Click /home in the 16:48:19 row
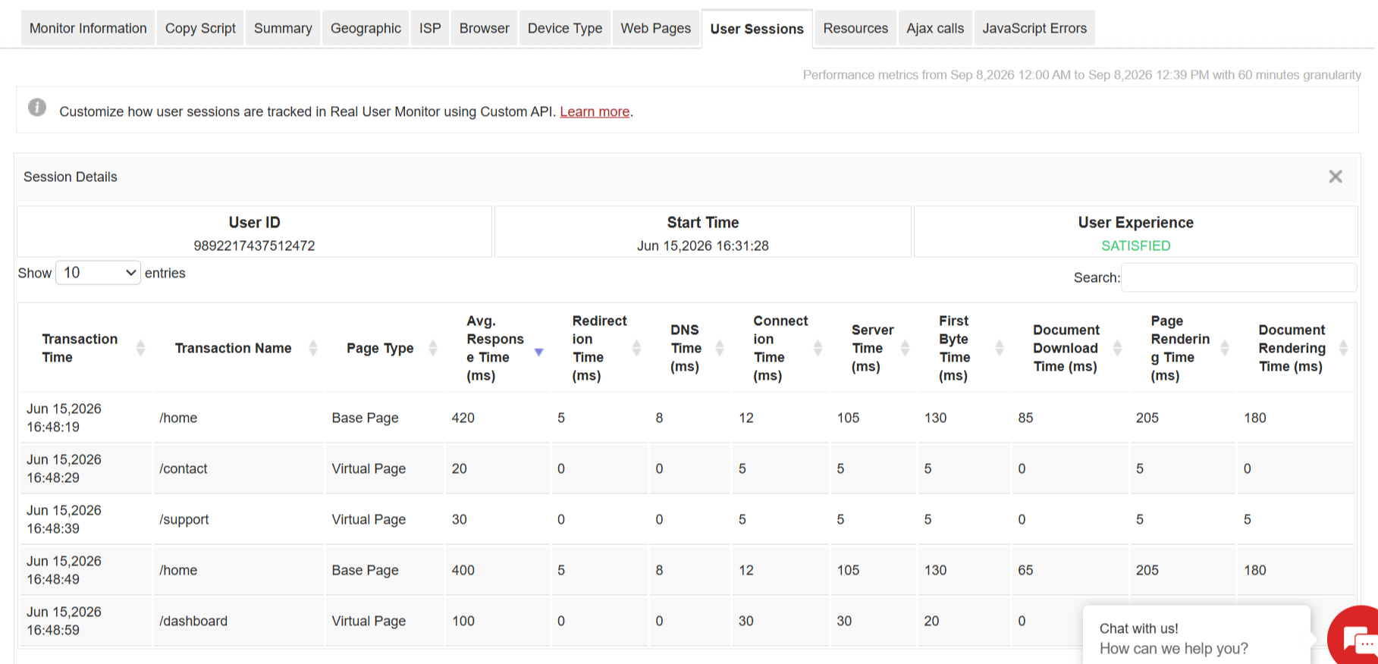Image resolution: width=1378 pixels, height=664 pixels. (178, 418)
